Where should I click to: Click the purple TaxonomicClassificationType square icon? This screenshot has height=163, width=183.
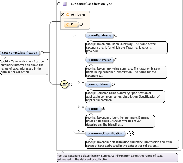point(64,4)
